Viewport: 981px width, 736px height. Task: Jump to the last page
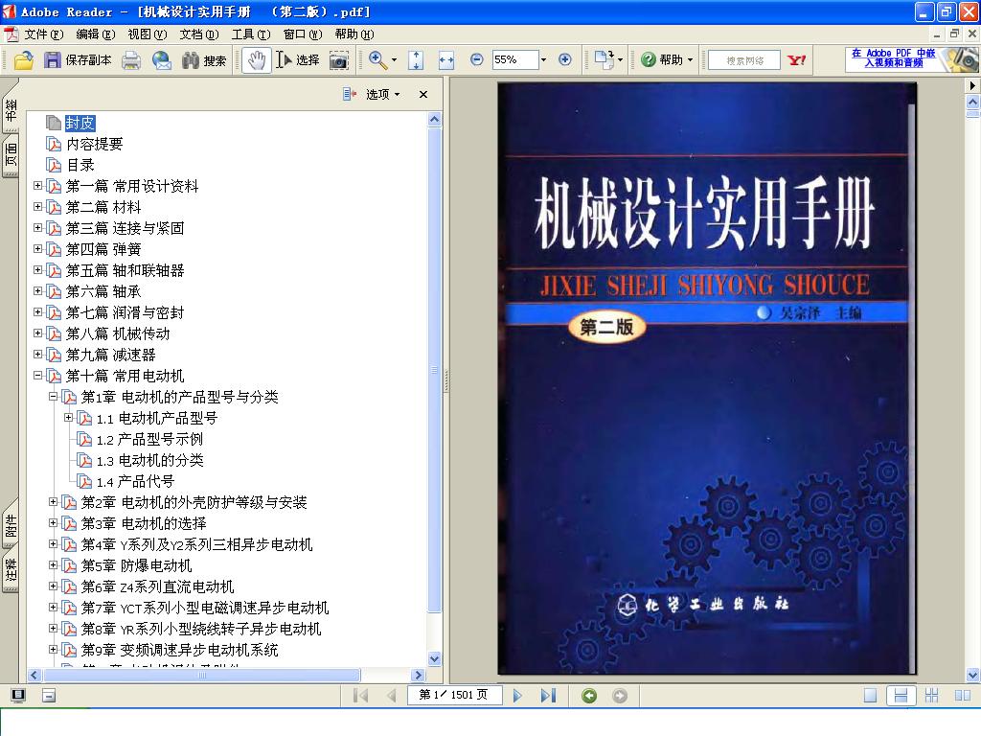pos(548,696)
